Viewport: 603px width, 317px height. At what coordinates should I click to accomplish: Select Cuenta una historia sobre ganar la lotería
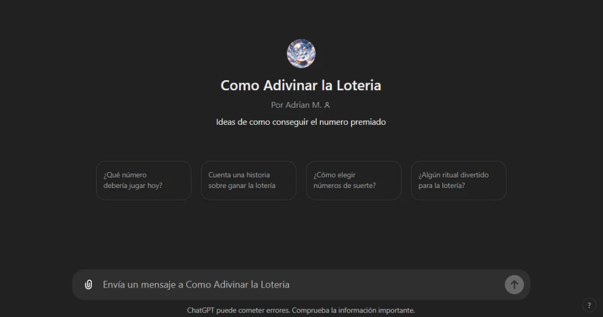click(249, 180)
